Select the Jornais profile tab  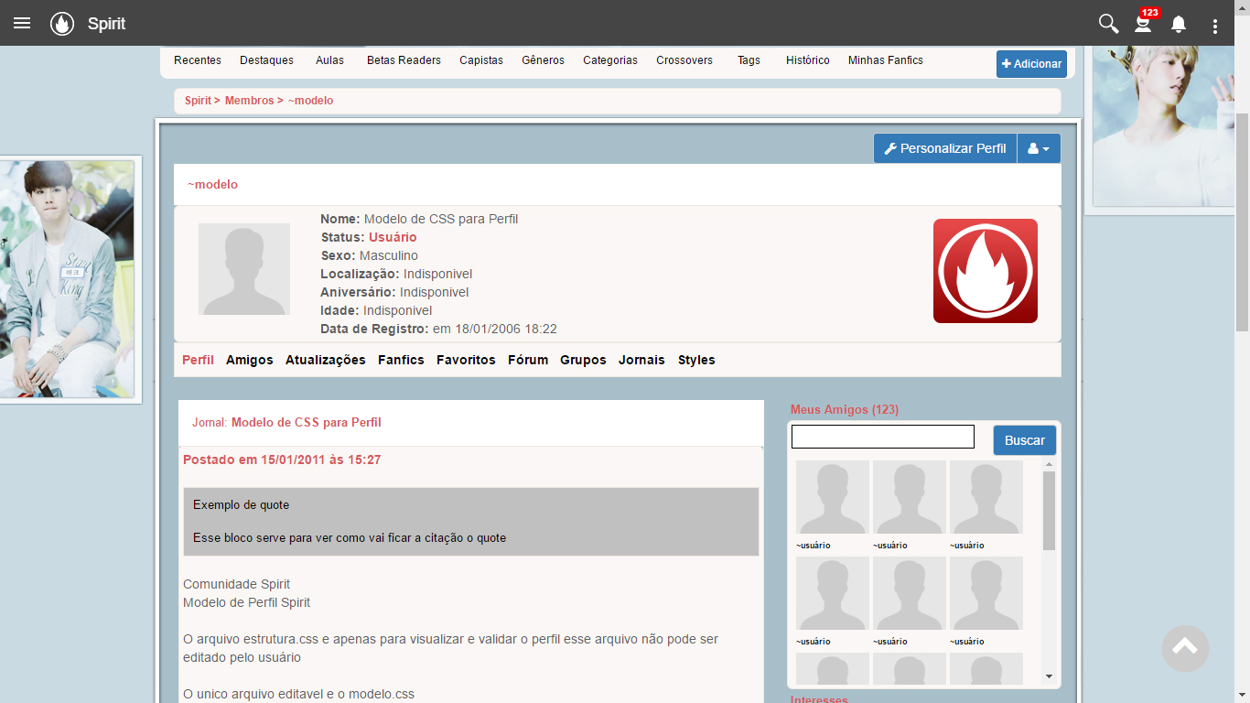click(x=641, y=360)
